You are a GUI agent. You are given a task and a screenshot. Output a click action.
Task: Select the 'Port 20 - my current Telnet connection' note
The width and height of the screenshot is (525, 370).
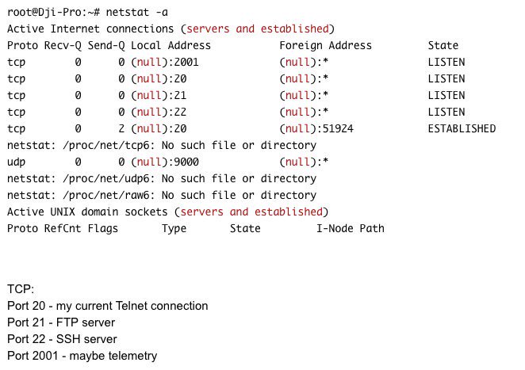(108, 306)
